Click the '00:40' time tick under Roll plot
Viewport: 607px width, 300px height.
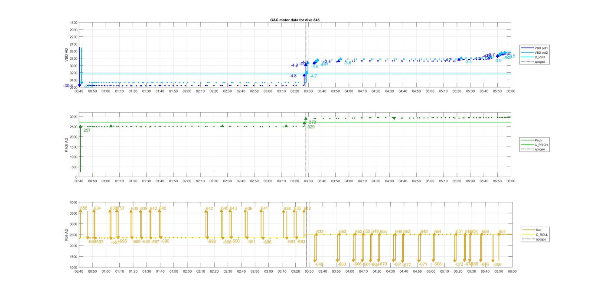(79, 271)
